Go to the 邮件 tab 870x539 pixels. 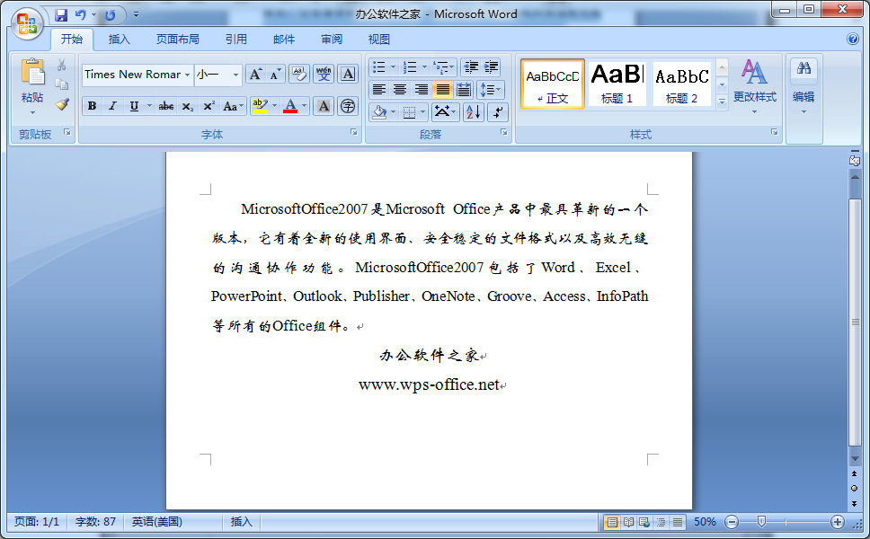[283, 40]
